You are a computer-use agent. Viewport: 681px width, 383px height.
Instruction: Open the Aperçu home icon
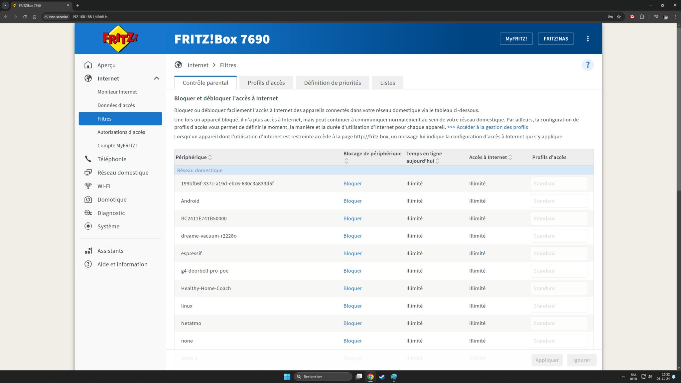click(88, 65)
